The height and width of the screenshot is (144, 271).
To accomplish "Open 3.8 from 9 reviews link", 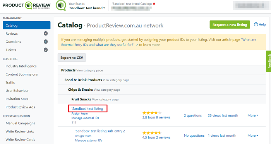I will pos(156,117).
